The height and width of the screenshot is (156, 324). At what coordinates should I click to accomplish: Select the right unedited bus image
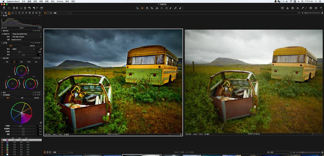(x=254, y=81)
